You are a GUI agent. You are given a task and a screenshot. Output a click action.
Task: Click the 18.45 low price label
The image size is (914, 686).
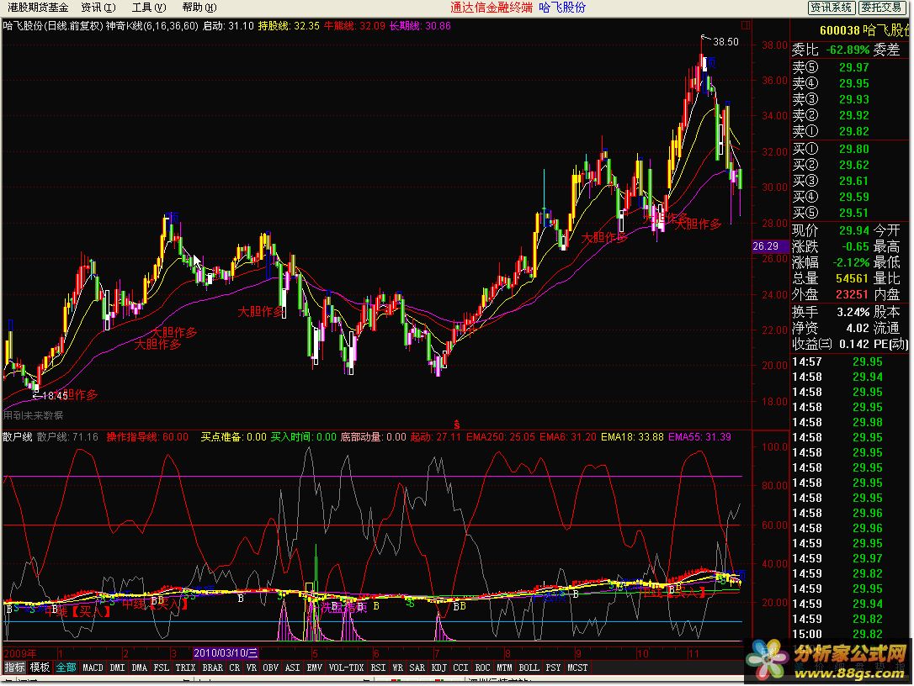55,396
